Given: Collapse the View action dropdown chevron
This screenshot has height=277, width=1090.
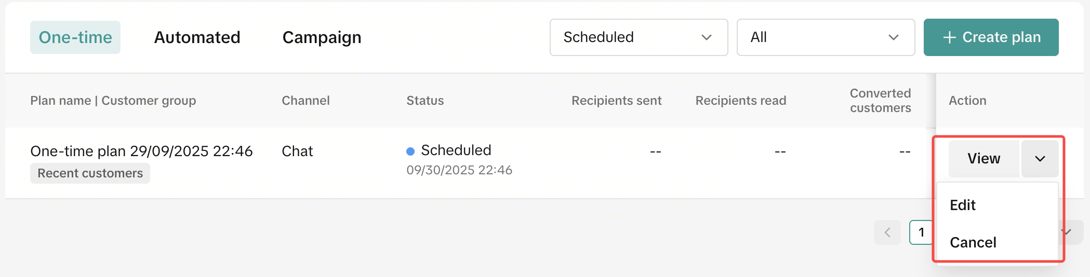Looking at the screenshot, I should point(1040,159).
